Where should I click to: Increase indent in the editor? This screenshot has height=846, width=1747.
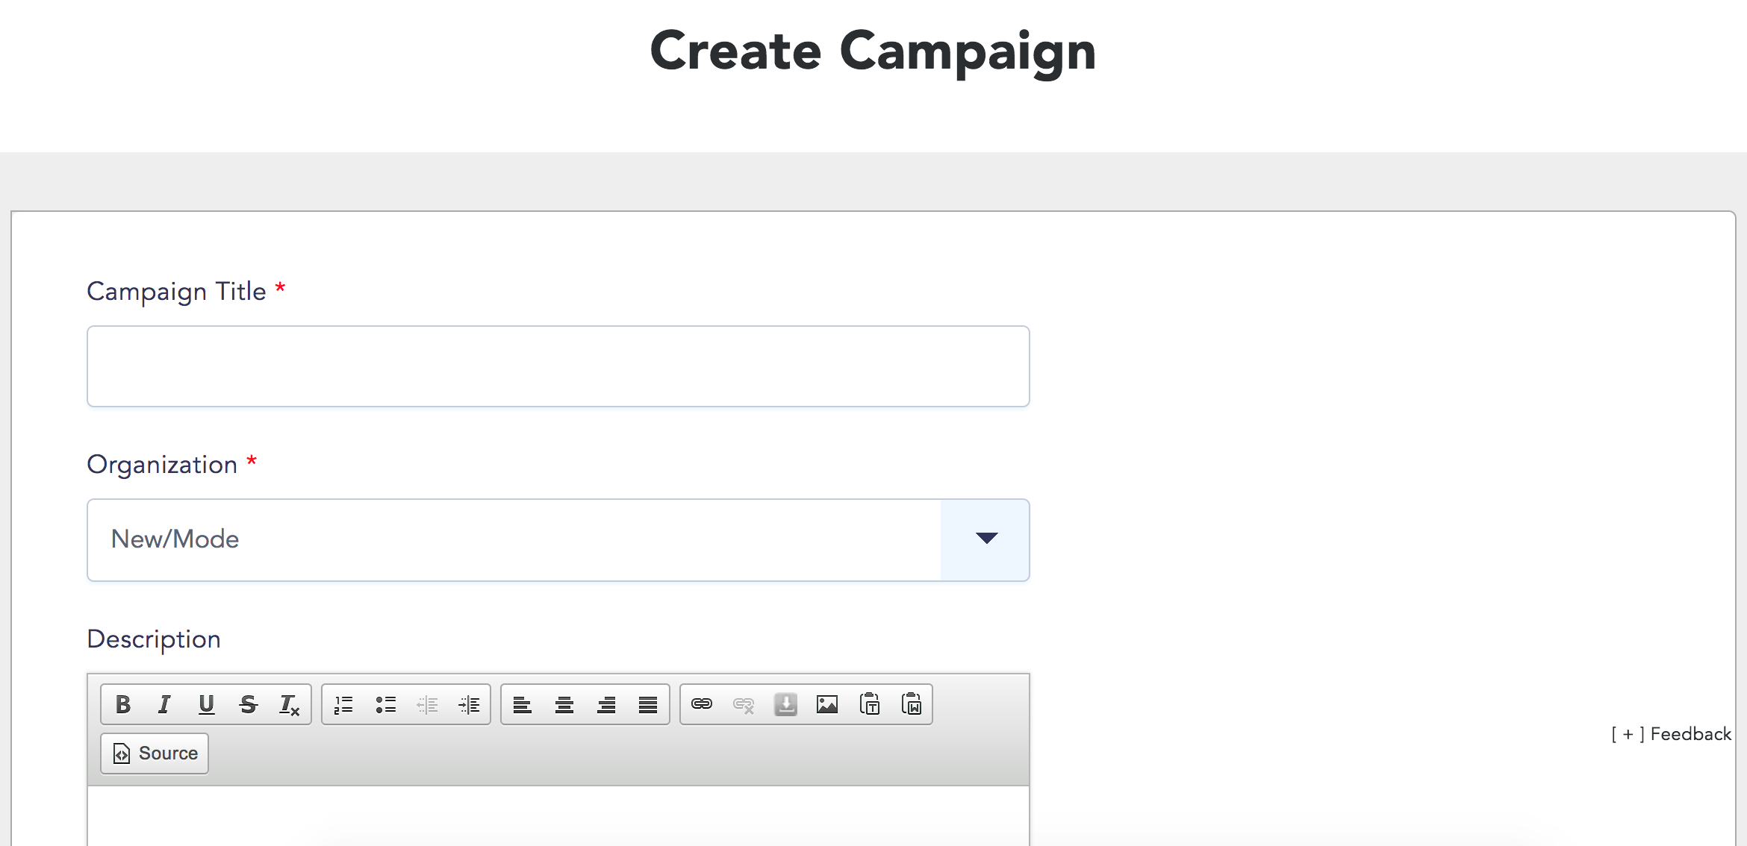pyautogui.click(x=469, y=704)
